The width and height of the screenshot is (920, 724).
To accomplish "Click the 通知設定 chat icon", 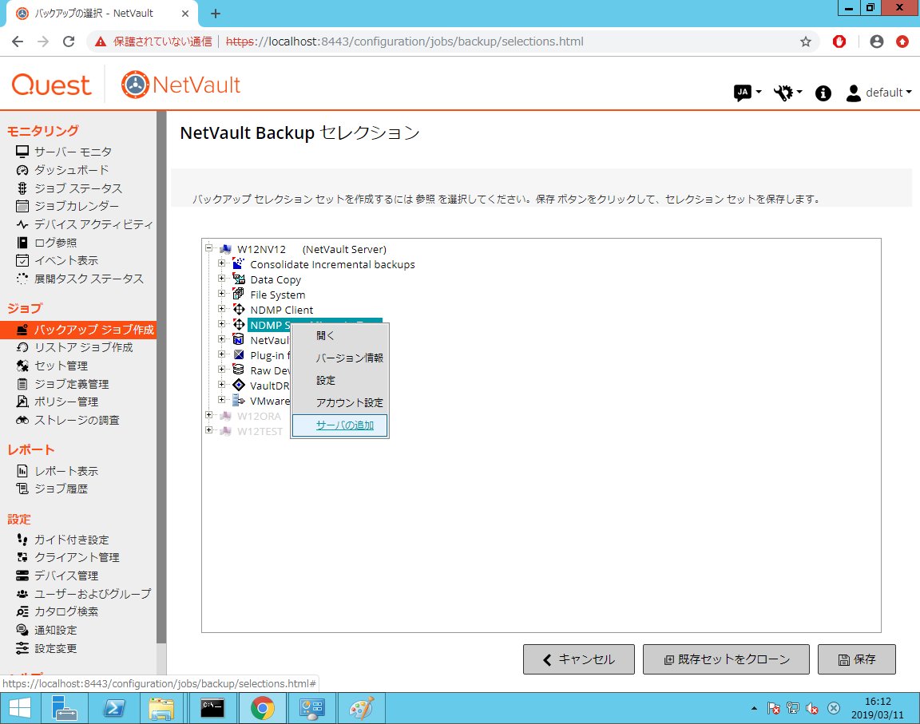I will (x=22, y=630).
